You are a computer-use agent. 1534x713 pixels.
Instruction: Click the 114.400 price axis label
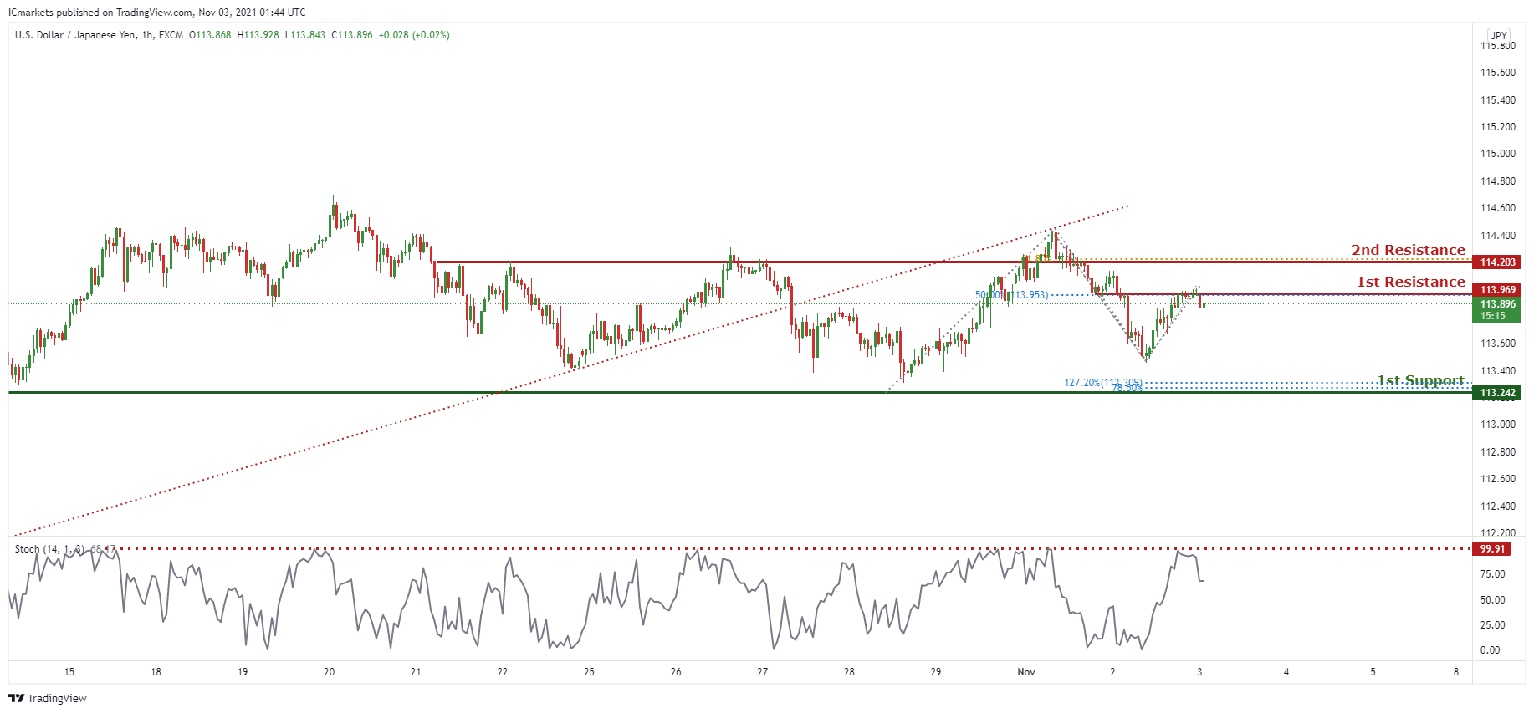1498,236
